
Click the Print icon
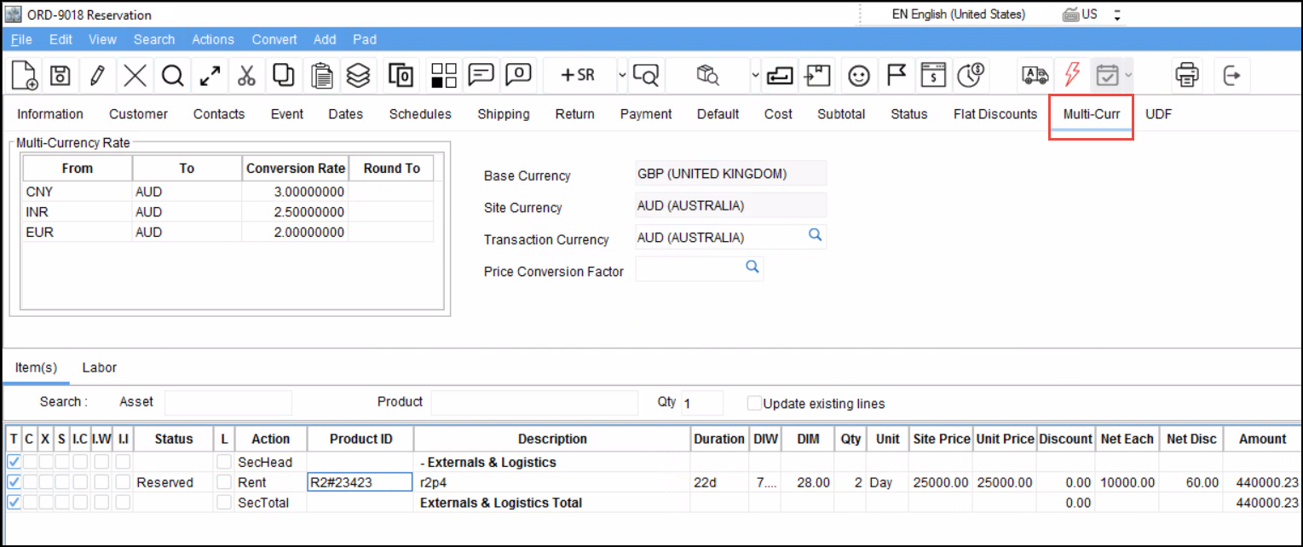click(1186, 75)
